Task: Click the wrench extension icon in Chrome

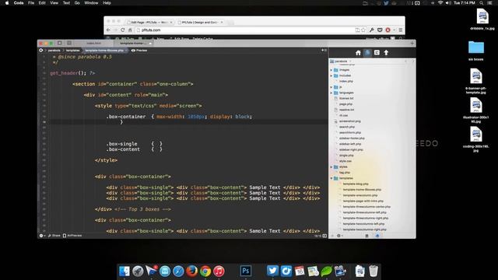Action: click(x=372, y=30)
